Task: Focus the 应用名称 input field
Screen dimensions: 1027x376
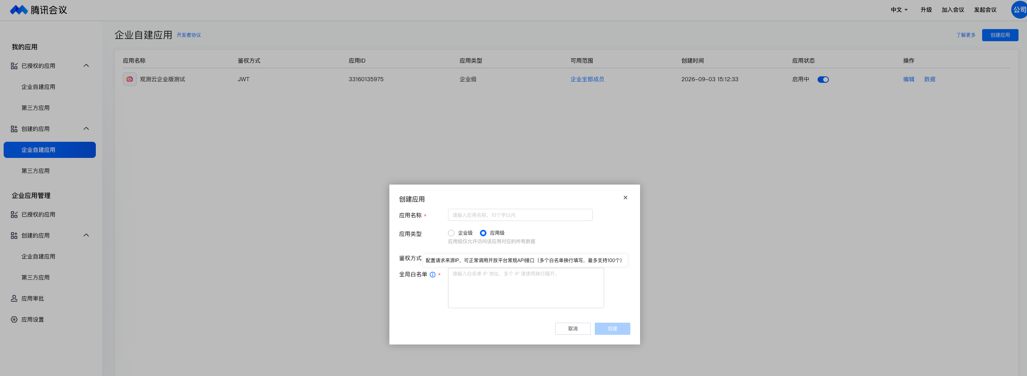Action: (520, 215)
